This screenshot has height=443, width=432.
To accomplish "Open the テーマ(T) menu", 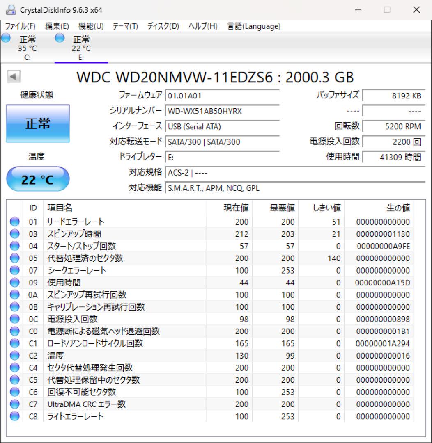I will 125,26.
